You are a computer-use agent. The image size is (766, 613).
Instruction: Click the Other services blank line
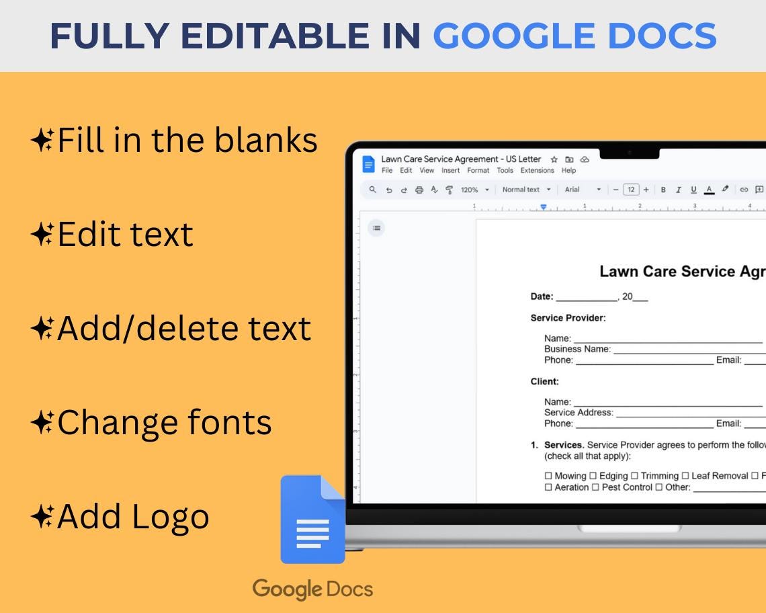click(729, 488)
